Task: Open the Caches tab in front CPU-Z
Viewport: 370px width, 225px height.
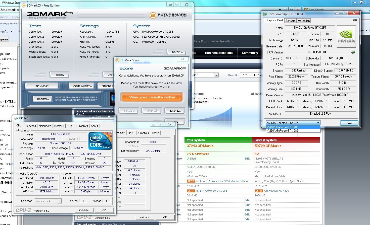Action: click(x=31, y=126)
